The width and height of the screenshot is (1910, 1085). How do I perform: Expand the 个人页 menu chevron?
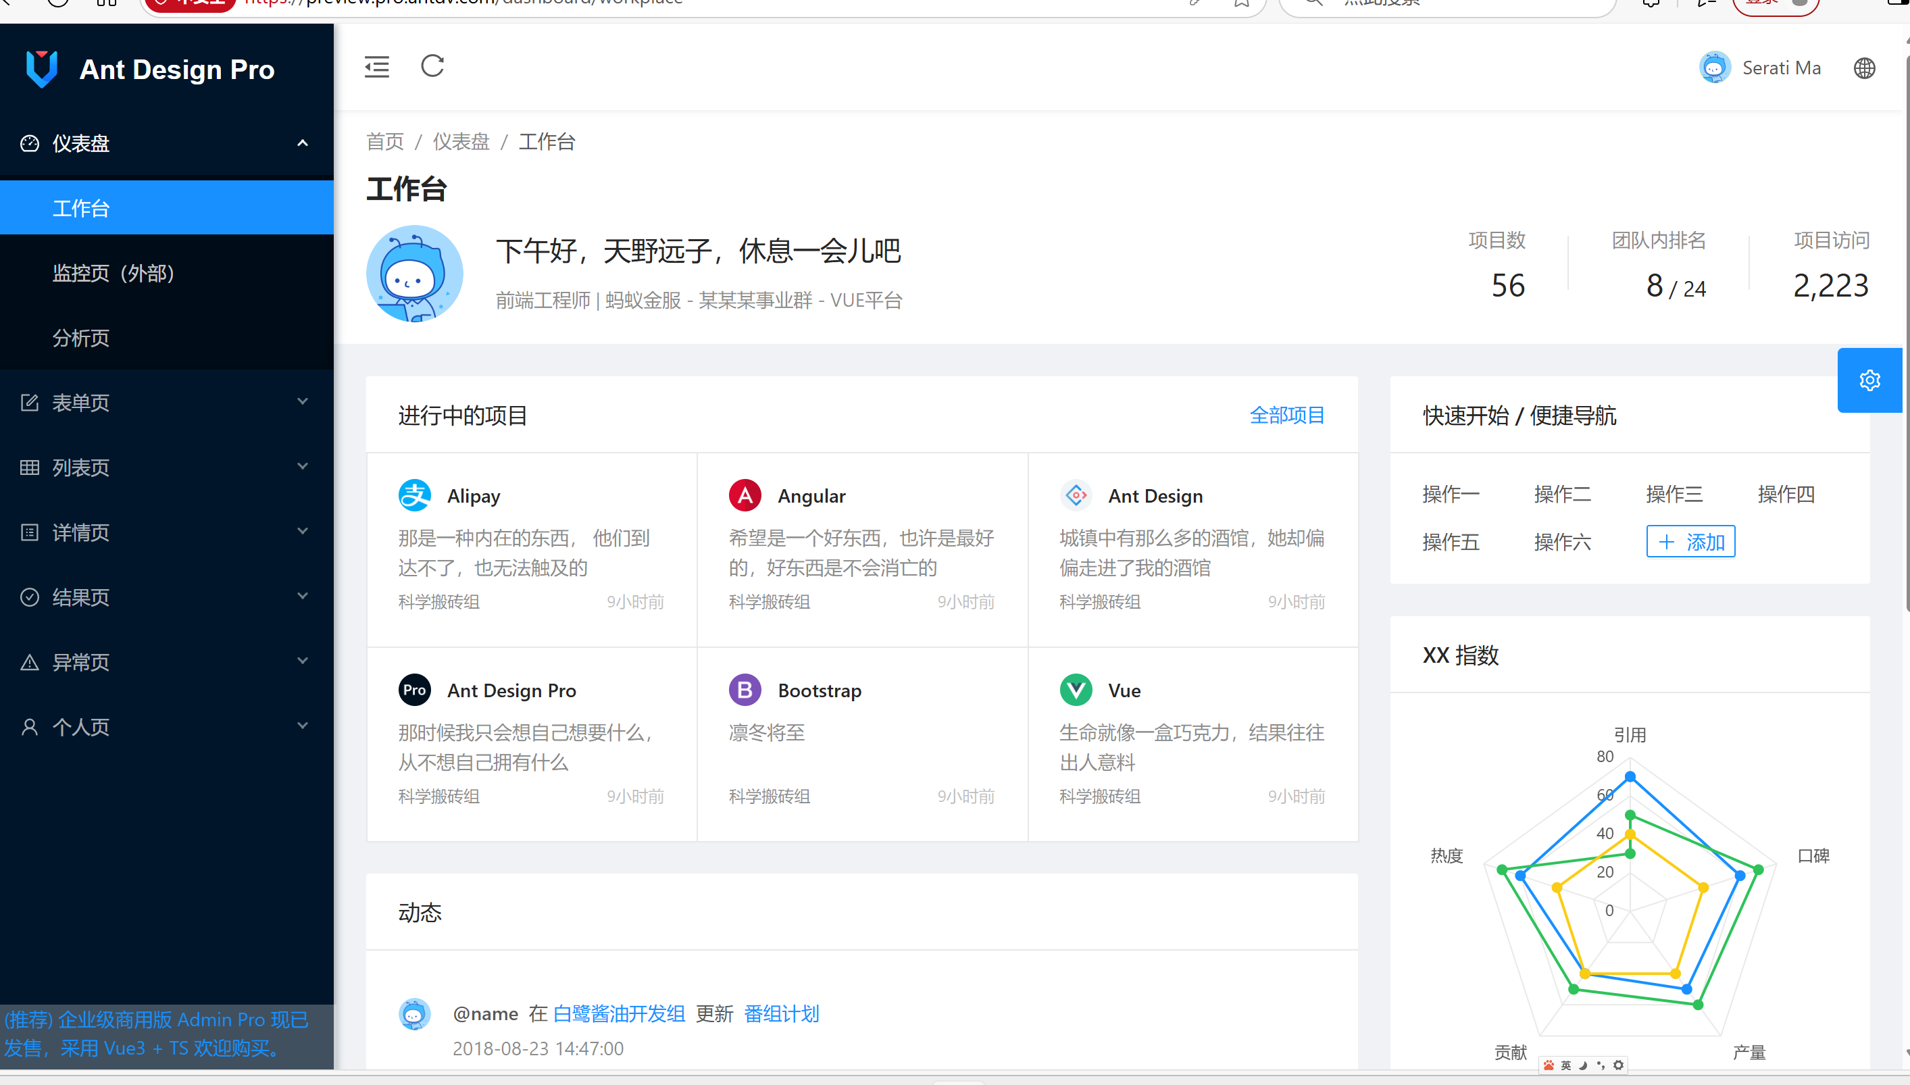click(x=303, y=726)
